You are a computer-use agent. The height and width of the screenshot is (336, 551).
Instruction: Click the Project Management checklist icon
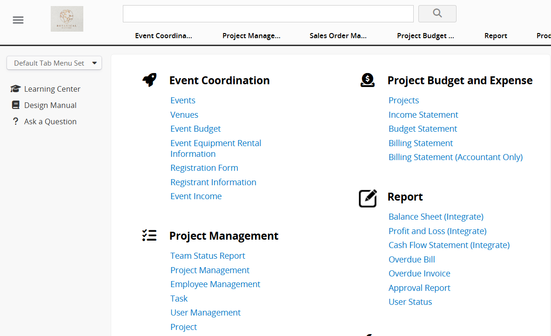point(149,235)
